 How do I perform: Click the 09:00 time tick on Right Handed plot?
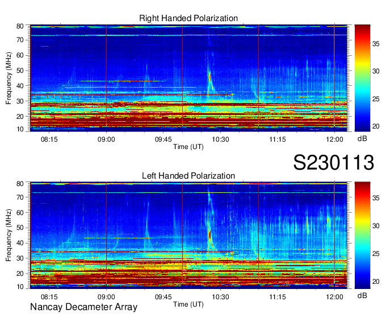click(106, 139)
